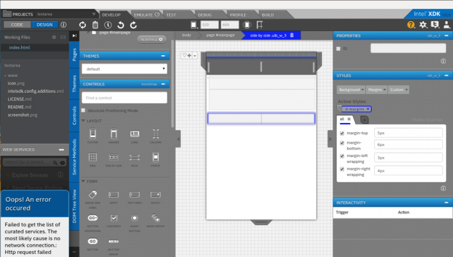Uncheck the margin-left wrapping checkbox
The image size is (453, 257).
coord(342,156)
